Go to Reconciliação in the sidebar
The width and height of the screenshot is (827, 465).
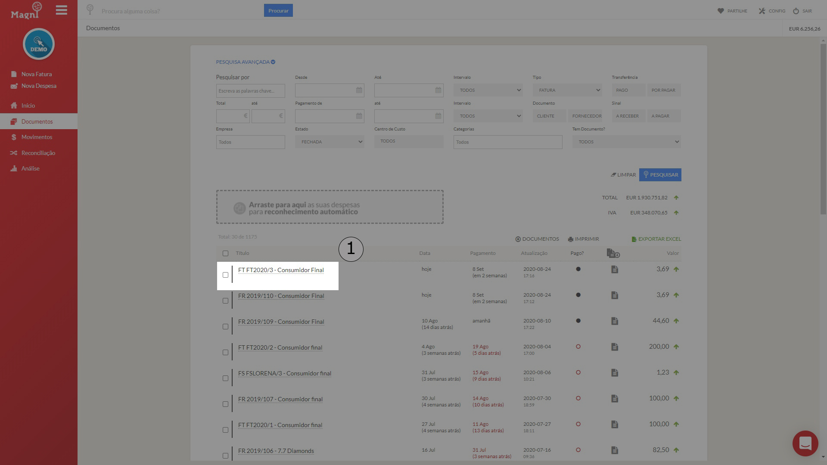[x=38, y=153]
